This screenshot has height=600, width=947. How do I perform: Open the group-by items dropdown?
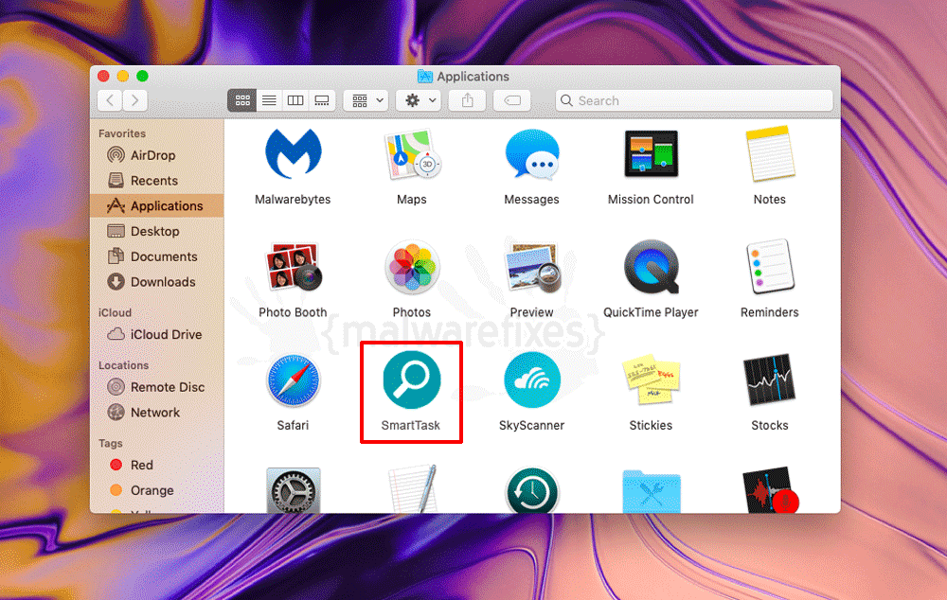click(x=366, y=100)
